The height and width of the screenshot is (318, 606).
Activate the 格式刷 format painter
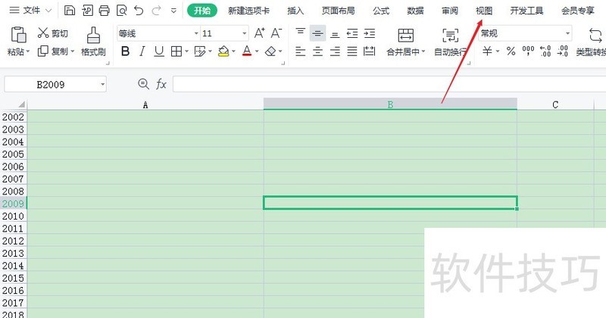coord(93,41)
